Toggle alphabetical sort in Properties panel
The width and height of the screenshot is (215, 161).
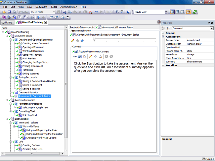tap(168, 28)
